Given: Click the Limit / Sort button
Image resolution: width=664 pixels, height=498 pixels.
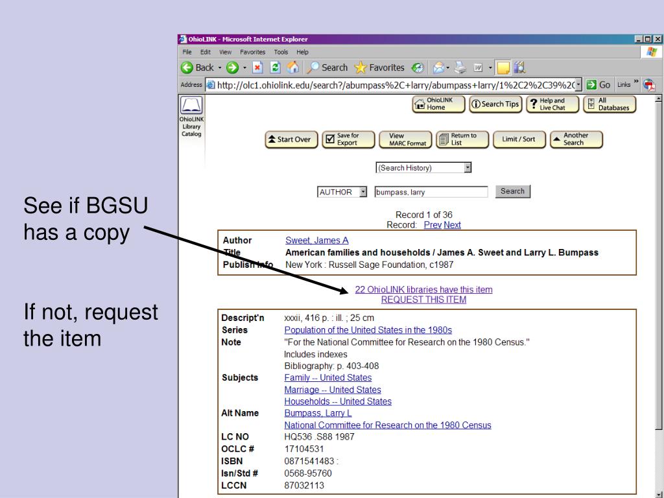Looking at the screenshot, I should [x=519, y=140].
